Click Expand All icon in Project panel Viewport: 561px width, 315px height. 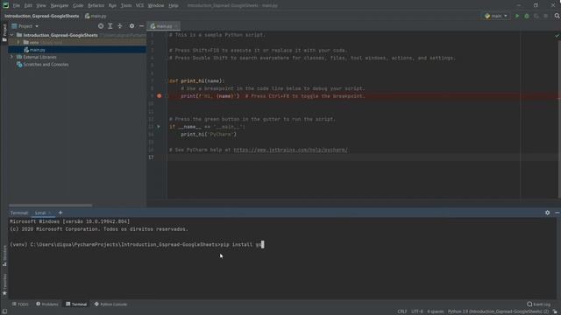[110, 26]
